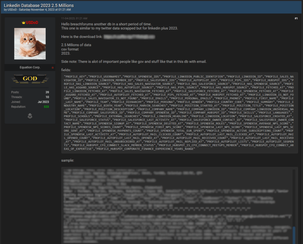Click the crown icon beside USDoD username
The image size is (303, 244).
(x=24, y=23)
